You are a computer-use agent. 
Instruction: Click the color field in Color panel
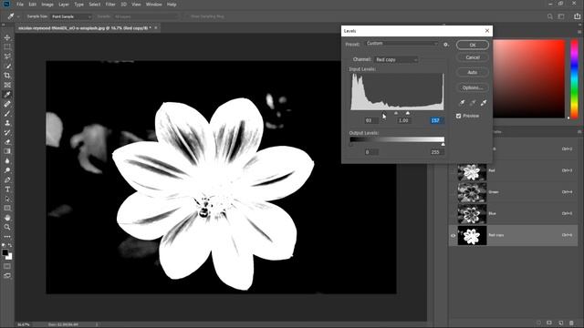pos(529,79)
